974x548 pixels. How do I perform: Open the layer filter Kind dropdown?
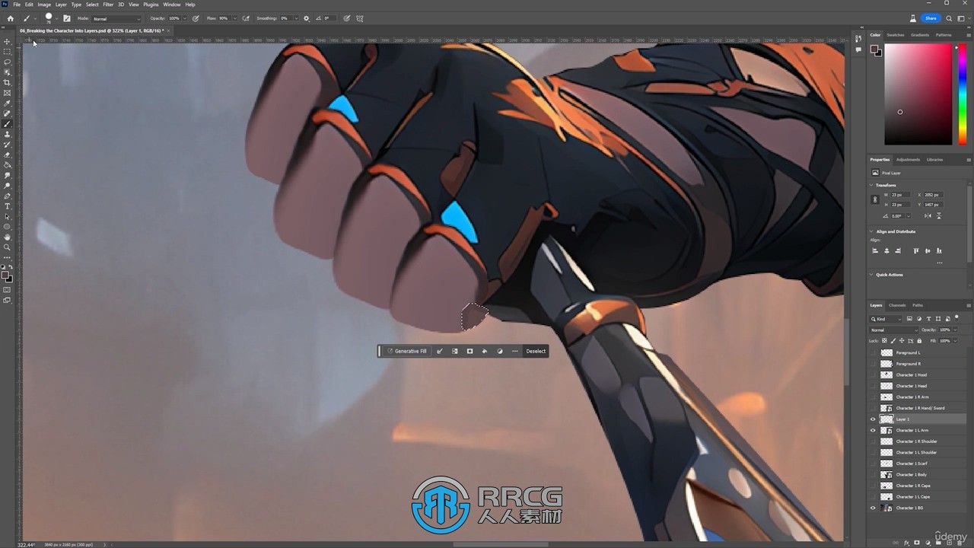[886, 319]
